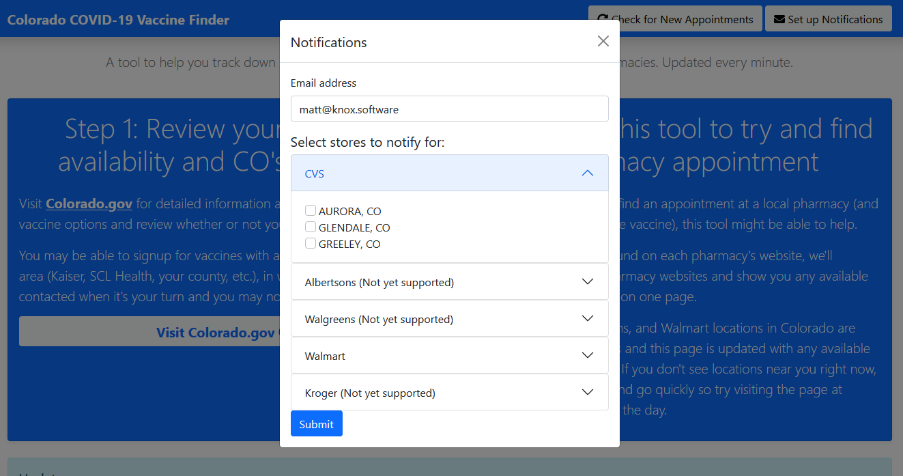
Task: Expand the Walmart store section
Action: click(449, 356)
